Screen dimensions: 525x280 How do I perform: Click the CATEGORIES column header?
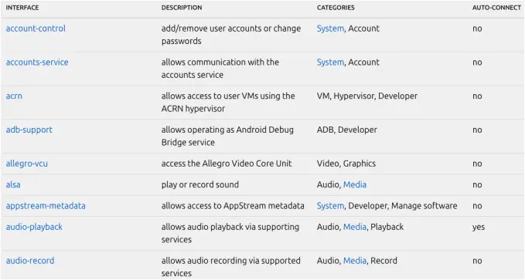tap(336, 8)
